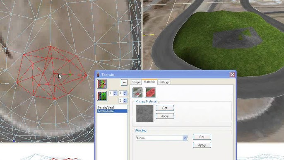Image resolution: width=284 pixels, height=160 pixels.
Task: Click Get button in Blending section
Action: 202,137
